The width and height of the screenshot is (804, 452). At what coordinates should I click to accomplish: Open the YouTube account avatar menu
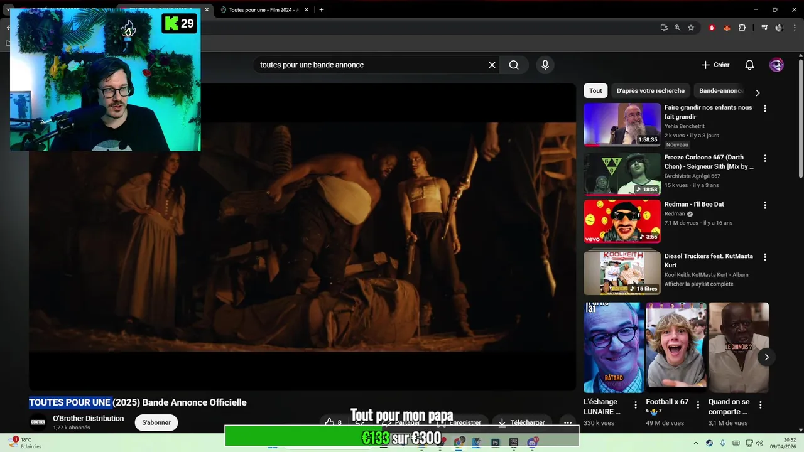(x=776, y=65)
